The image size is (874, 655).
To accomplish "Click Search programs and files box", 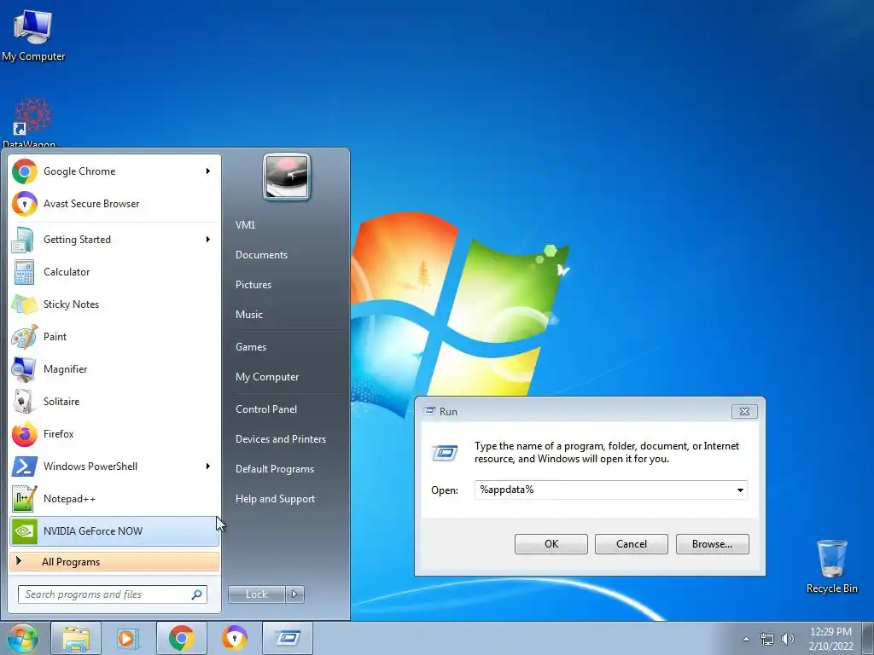I will pos(113,594).
